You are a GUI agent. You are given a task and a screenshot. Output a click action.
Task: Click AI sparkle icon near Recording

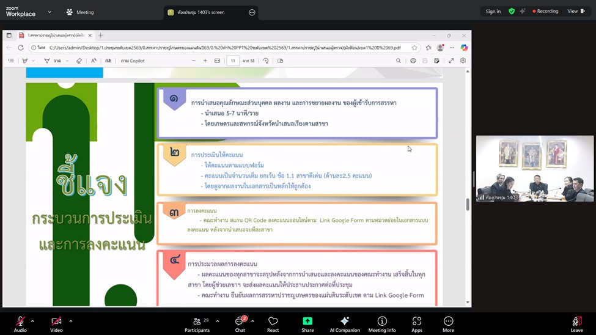(x=523, y=12)
